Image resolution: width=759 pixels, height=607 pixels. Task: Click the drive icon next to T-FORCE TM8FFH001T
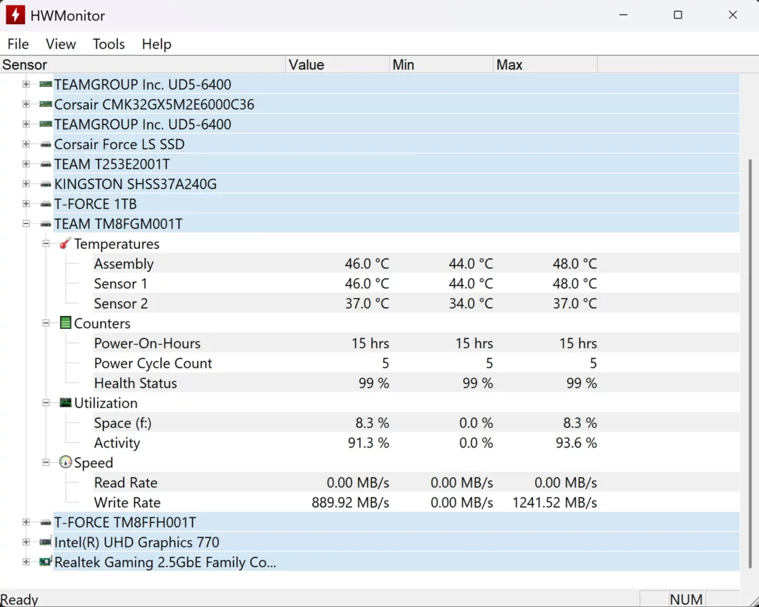(x=46, y=522)
